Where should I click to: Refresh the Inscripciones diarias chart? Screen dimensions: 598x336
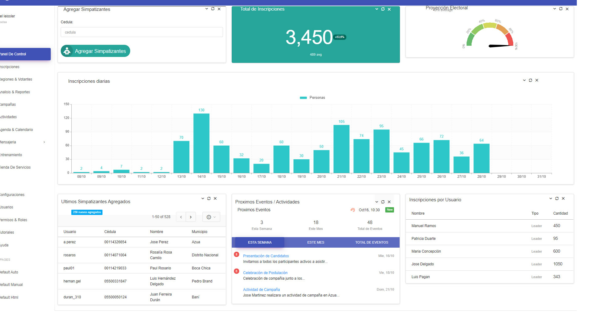(530, 80)
